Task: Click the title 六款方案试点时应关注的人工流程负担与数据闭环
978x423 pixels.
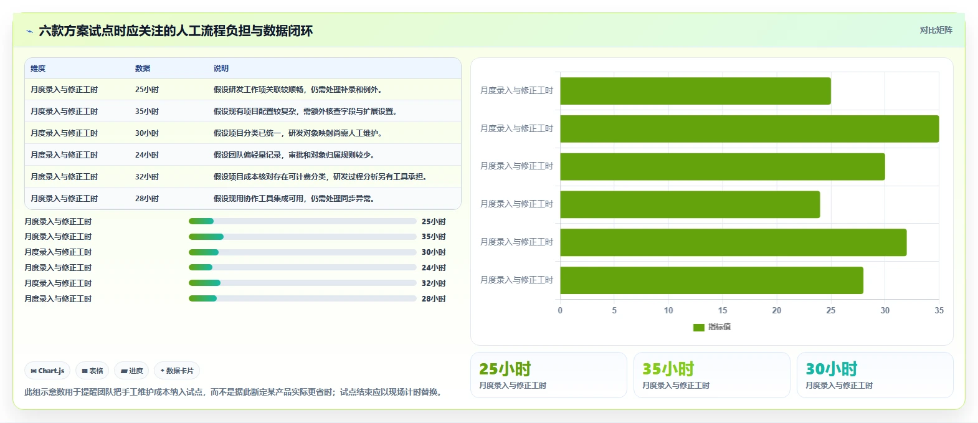Action: [x=176, y=31]
